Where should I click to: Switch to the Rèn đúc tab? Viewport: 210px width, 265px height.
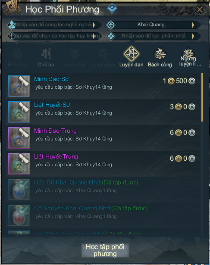[x=17, y=57]
